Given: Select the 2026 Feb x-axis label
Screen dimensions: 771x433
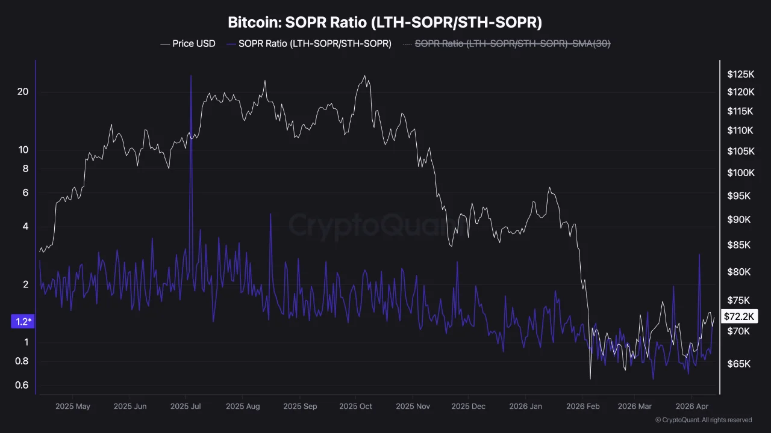Looking at the screenshot, I should click(x=584, y=407).
